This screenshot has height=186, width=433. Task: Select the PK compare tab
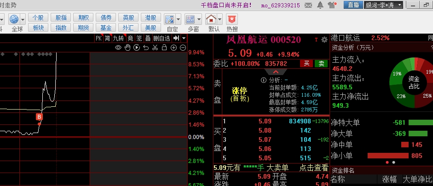point(99,38)
